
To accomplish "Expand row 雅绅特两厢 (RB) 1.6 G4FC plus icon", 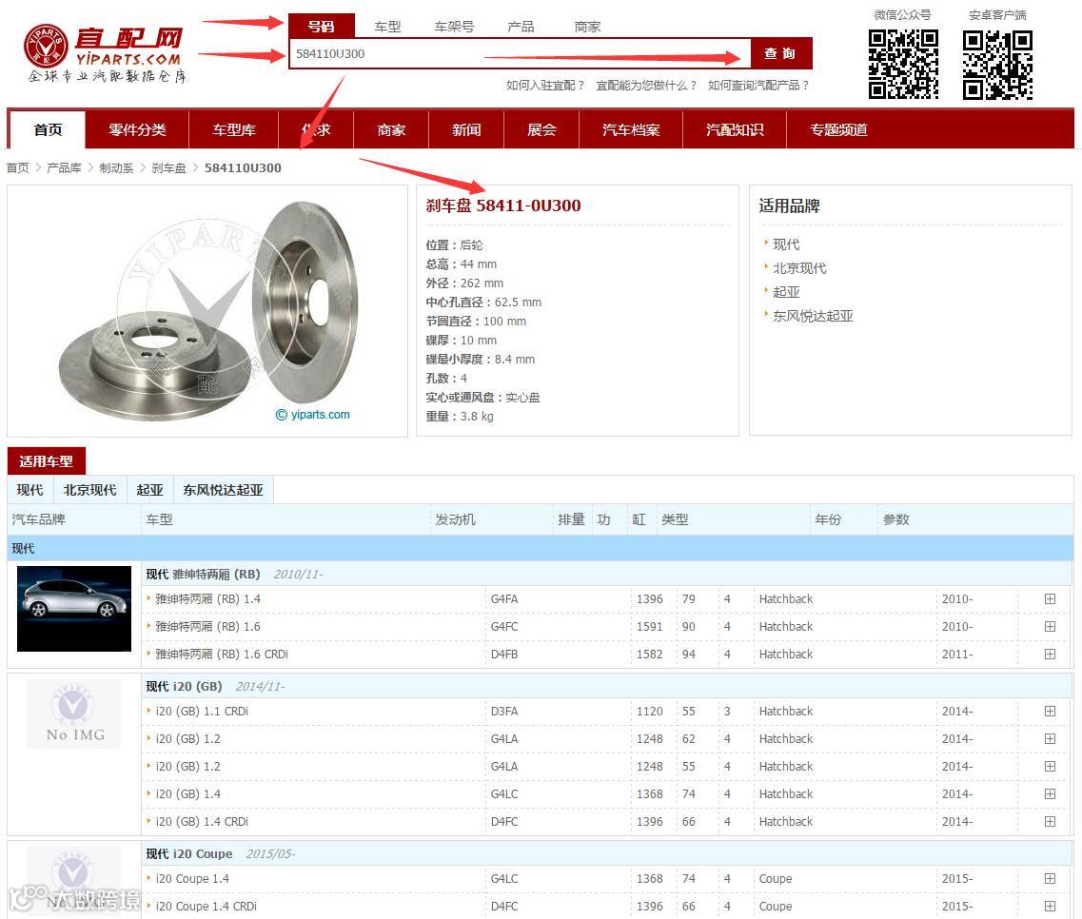I will (x=1050, y=627).
